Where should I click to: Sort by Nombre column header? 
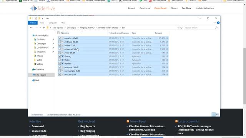65,33
